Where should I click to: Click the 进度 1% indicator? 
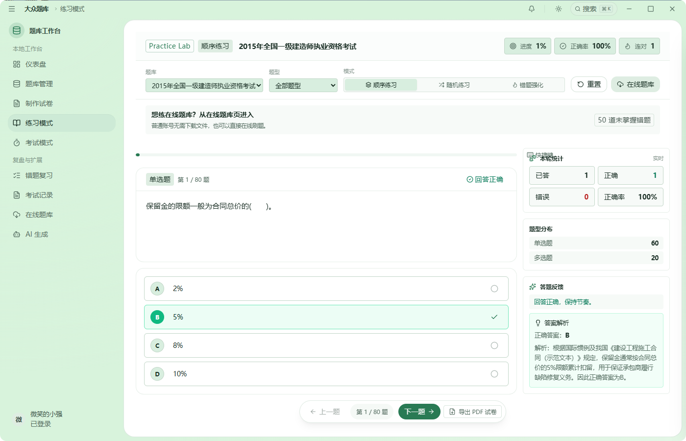click(x=528, y=46)
